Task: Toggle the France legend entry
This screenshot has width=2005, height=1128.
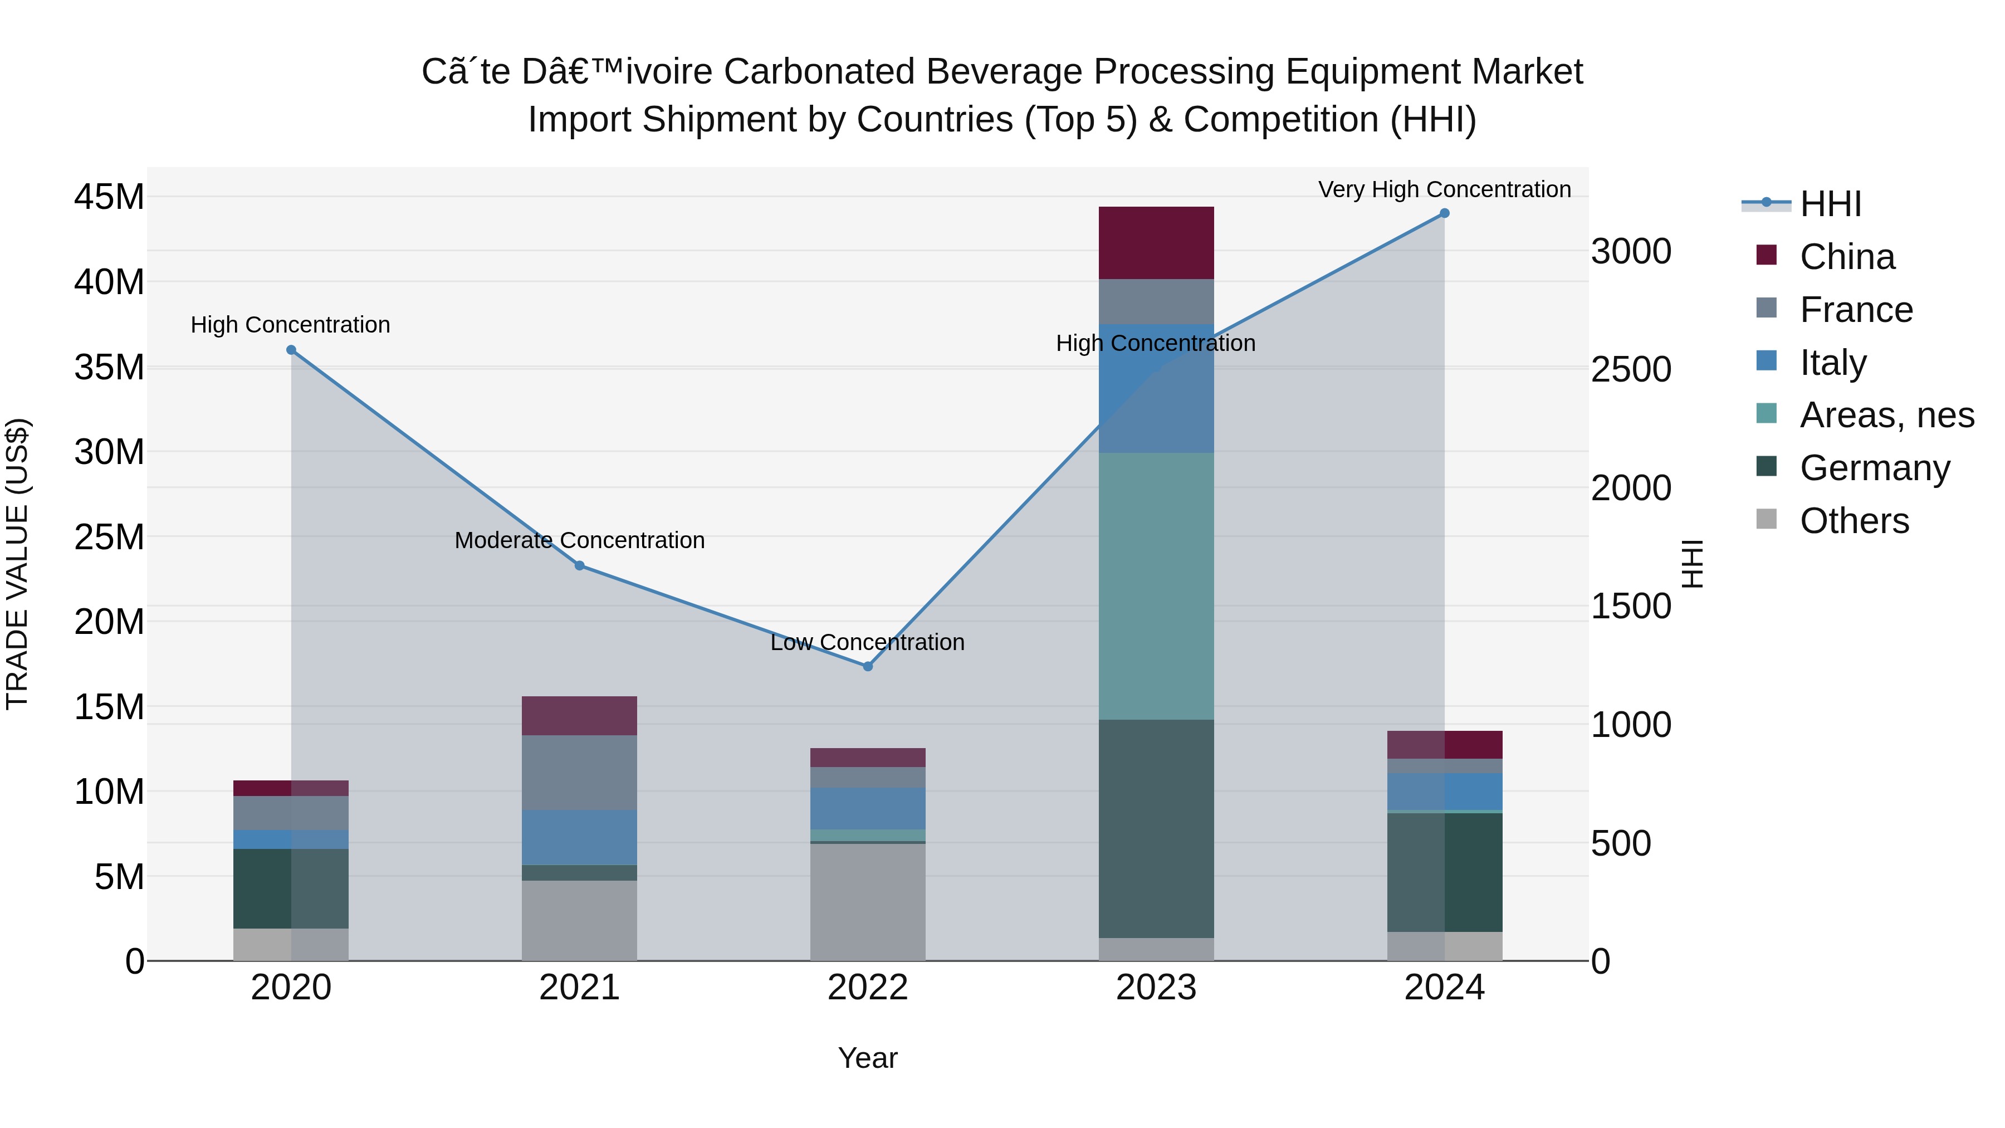Action: click(1835, 309)
